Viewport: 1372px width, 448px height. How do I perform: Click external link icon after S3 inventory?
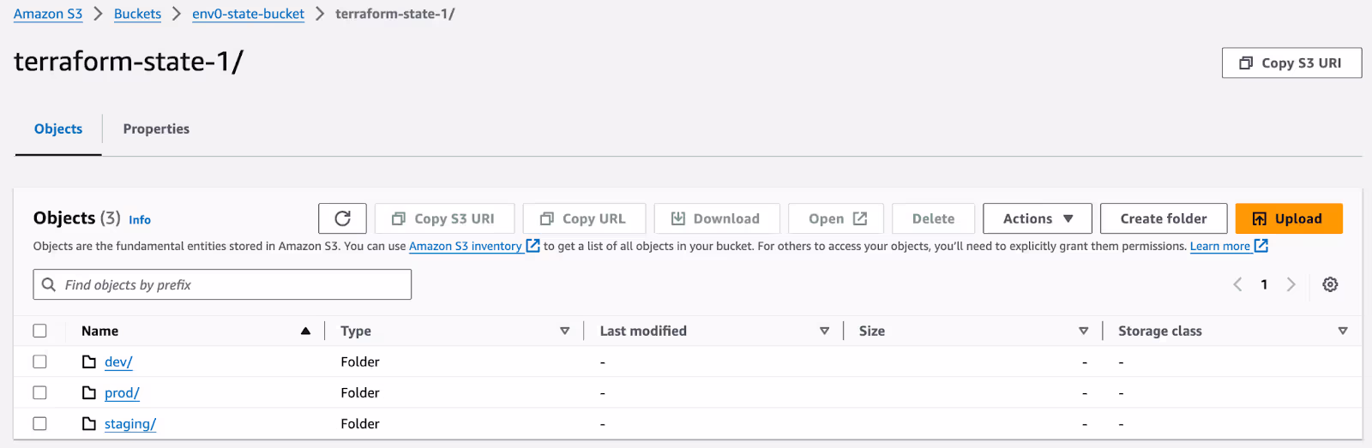pos(533,246)
